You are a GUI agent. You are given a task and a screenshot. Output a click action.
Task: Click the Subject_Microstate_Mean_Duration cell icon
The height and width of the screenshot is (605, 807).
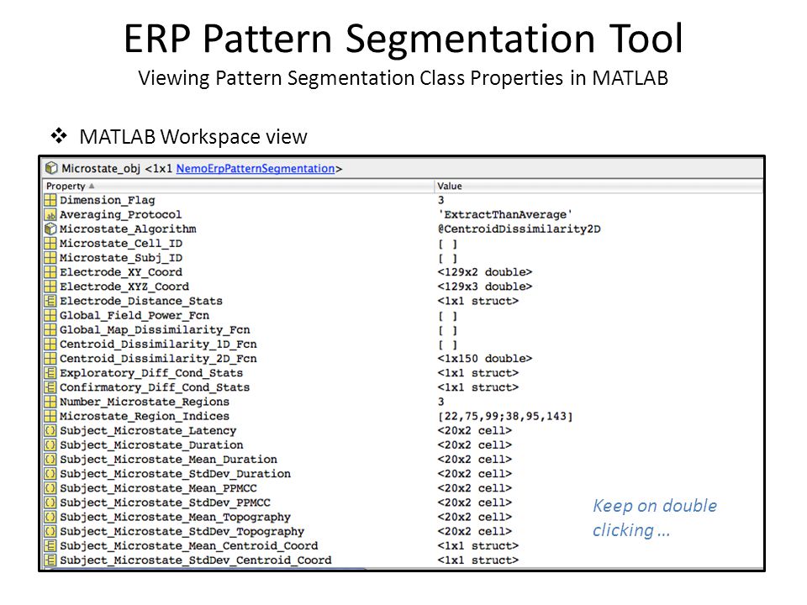point(50,460)
